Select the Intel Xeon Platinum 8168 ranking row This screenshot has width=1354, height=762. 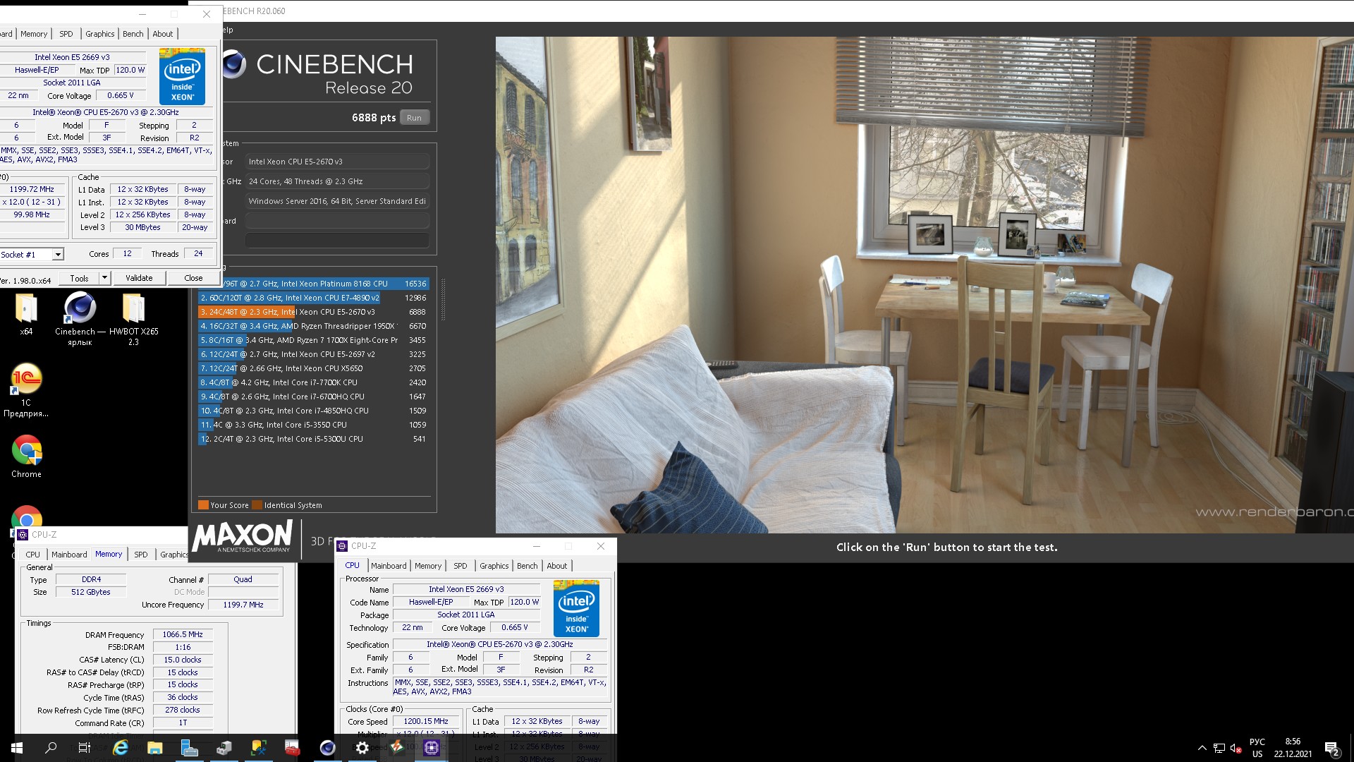[313, 284]
